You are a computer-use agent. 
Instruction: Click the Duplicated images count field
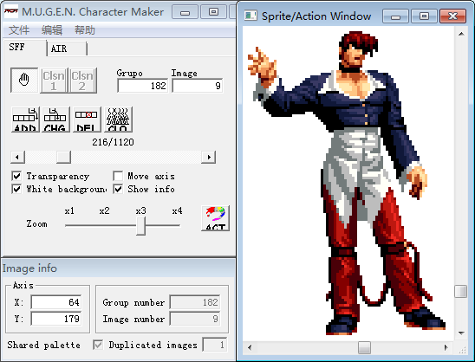point(214,345)
